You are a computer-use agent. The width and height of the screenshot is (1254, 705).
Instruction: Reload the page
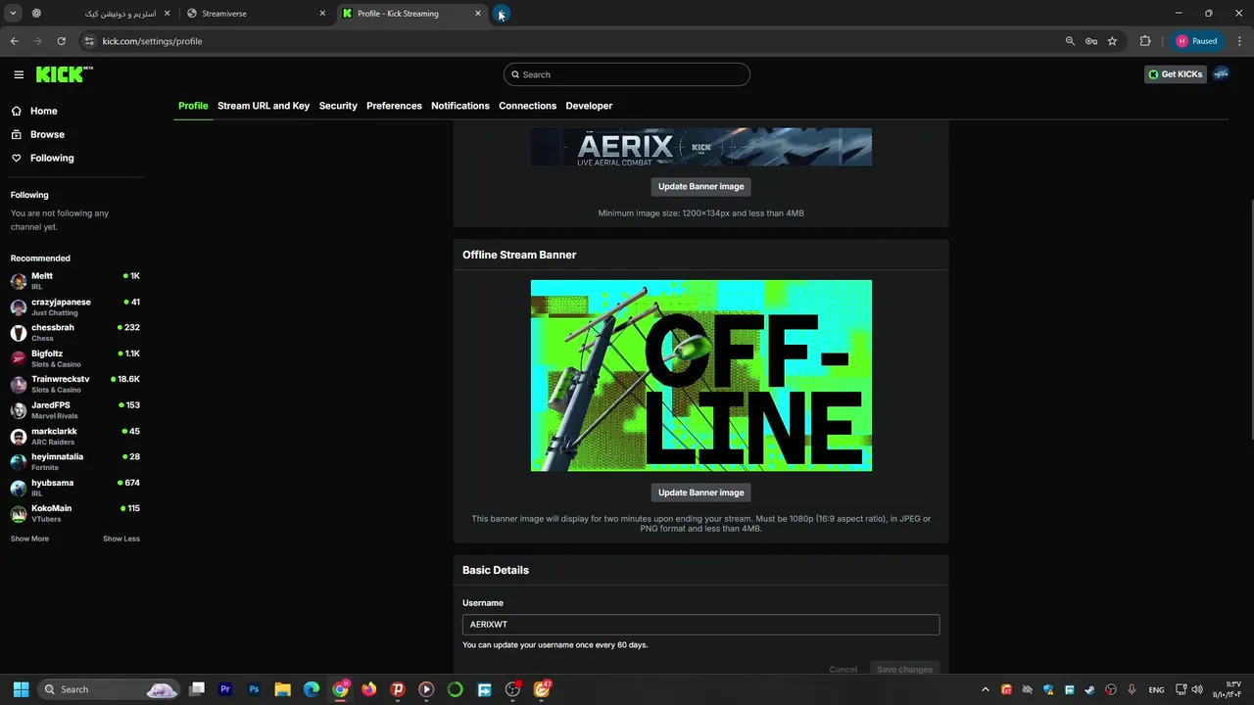pos(61,41)
